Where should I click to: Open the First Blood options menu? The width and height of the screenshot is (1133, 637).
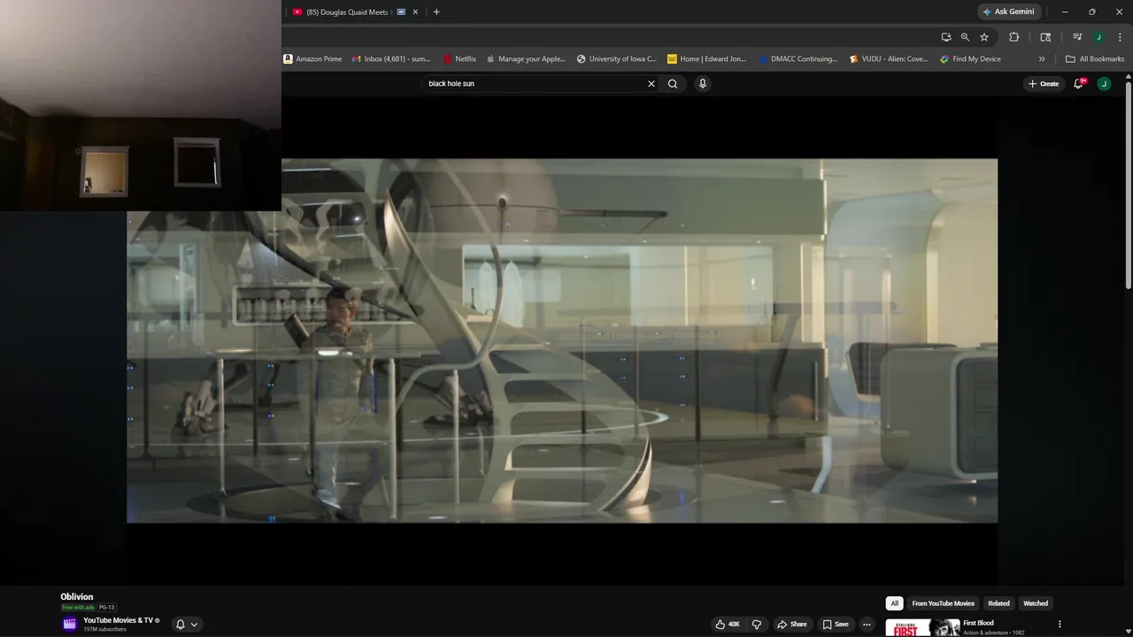click(x=1060, y=624)
